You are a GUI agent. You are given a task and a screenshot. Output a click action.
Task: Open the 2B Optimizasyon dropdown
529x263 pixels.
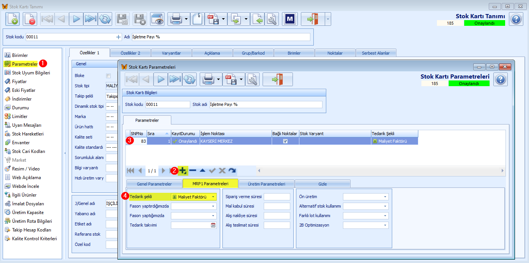tap(385, 225)
